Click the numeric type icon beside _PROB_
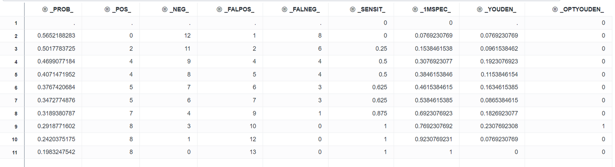 pos(45,10)
